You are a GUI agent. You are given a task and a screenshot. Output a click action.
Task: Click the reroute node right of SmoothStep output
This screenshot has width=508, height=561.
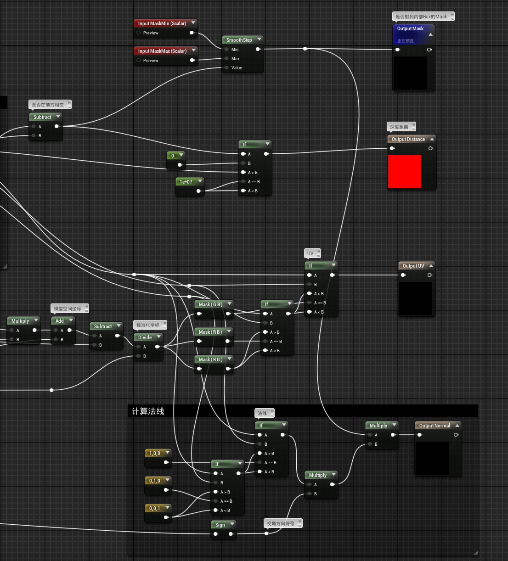tap(305, 49)
